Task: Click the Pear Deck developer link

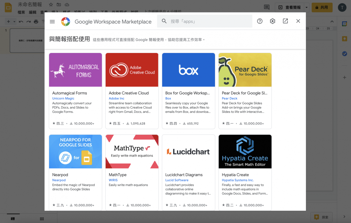Action: tap(230, 98)
